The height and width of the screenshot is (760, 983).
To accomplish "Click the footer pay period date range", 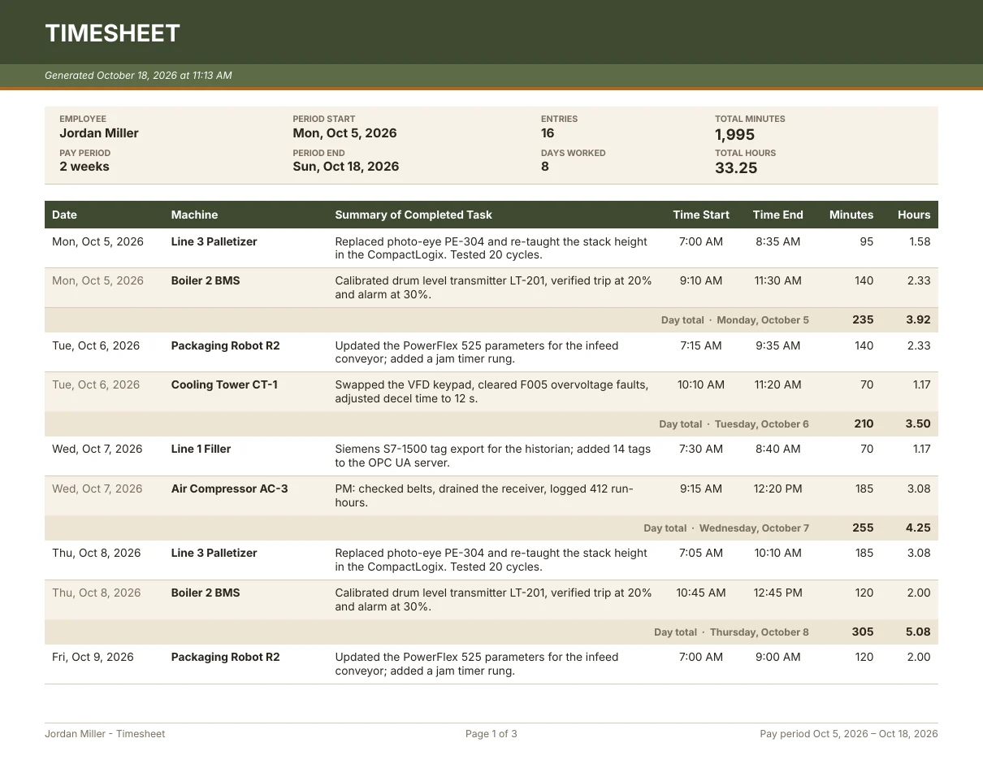I will (849, 734).
